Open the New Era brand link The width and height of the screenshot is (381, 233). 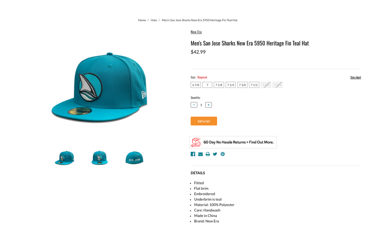(196, 32)
